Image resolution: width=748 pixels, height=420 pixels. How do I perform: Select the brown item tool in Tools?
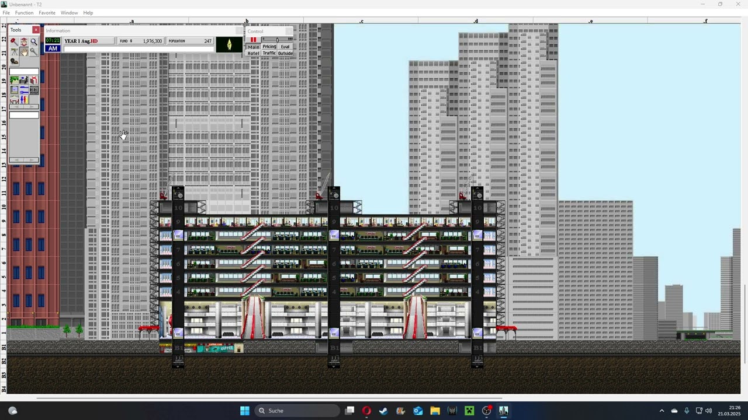pos(14,61)
